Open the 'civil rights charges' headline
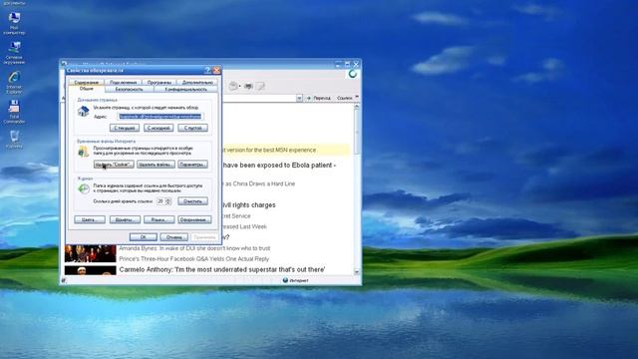Viewport: 638px width, 359px height. (x=248, y=205)
